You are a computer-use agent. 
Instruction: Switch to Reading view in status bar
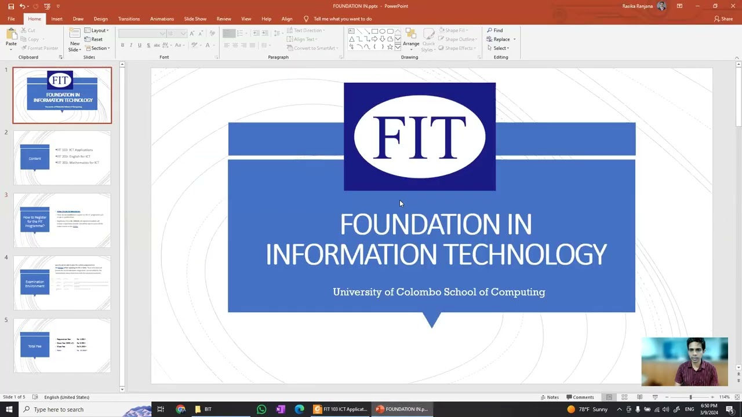639,397
